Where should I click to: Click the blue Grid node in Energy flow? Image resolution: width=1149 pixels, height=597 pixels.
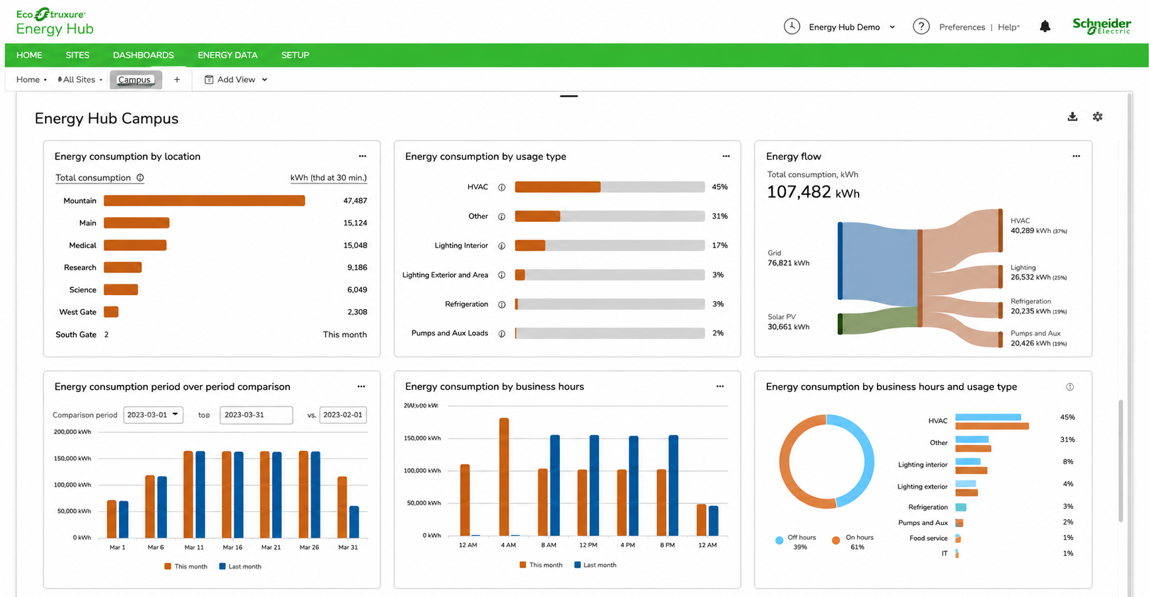click(840, 261)
